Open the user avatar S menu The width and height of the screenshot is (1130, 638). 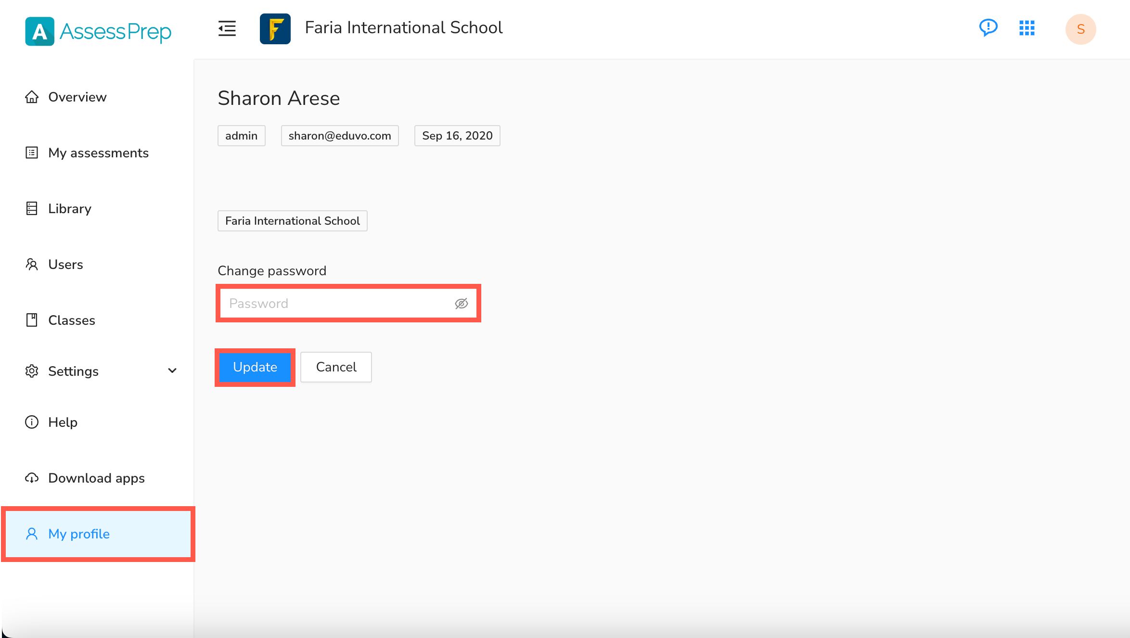click(1080, 29)
